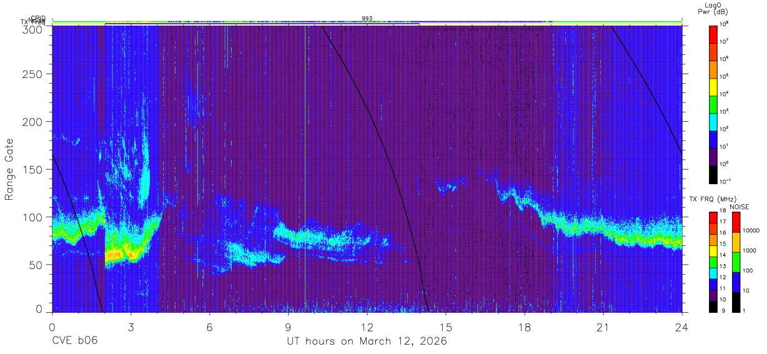The image size is (767, 354).
Task: Pick the green segment of NOISE colorbar
Action: point(736,262)
